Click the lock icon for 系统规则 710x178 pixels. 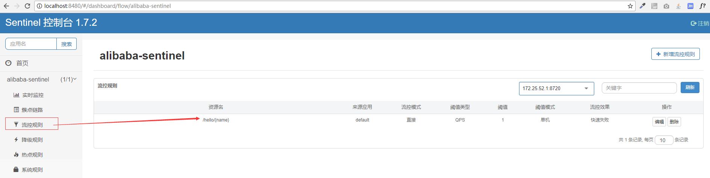coord(16,169)
